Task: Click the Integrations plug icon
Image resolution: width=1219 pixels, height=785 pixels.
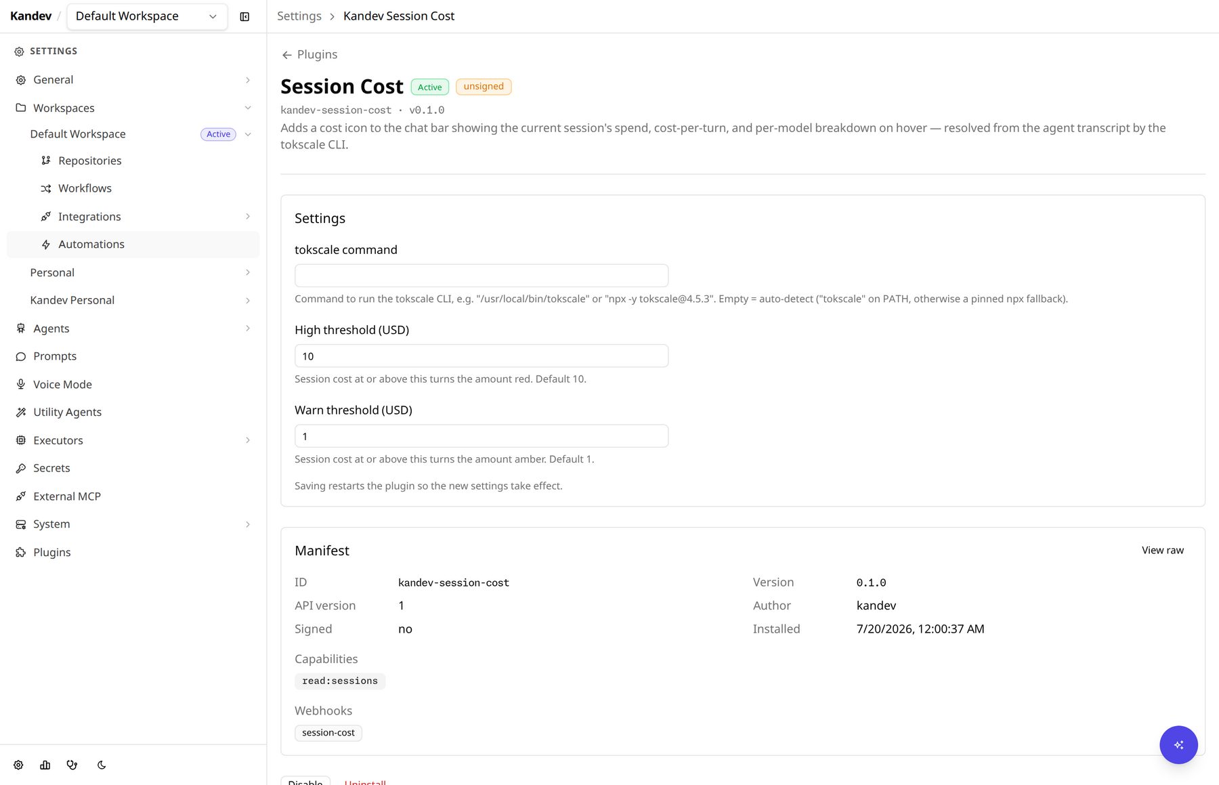Action: click(x=46, y=217)
